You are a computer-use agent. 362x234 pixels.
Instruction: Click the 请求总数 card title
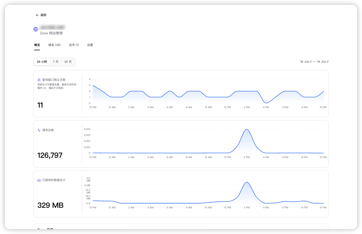pos(48,130)
